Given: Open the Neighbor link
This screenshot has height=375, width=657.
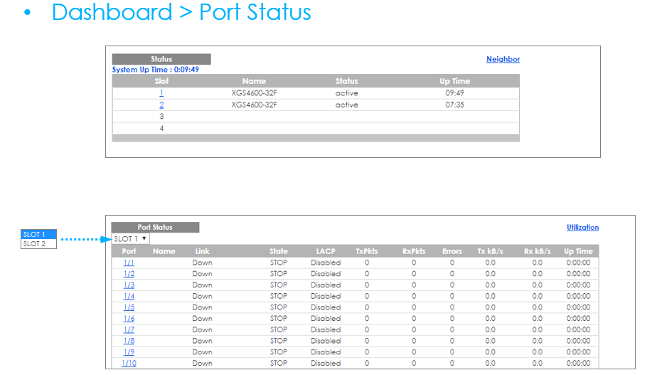Looking at the screenshot, I should (503, 59).
